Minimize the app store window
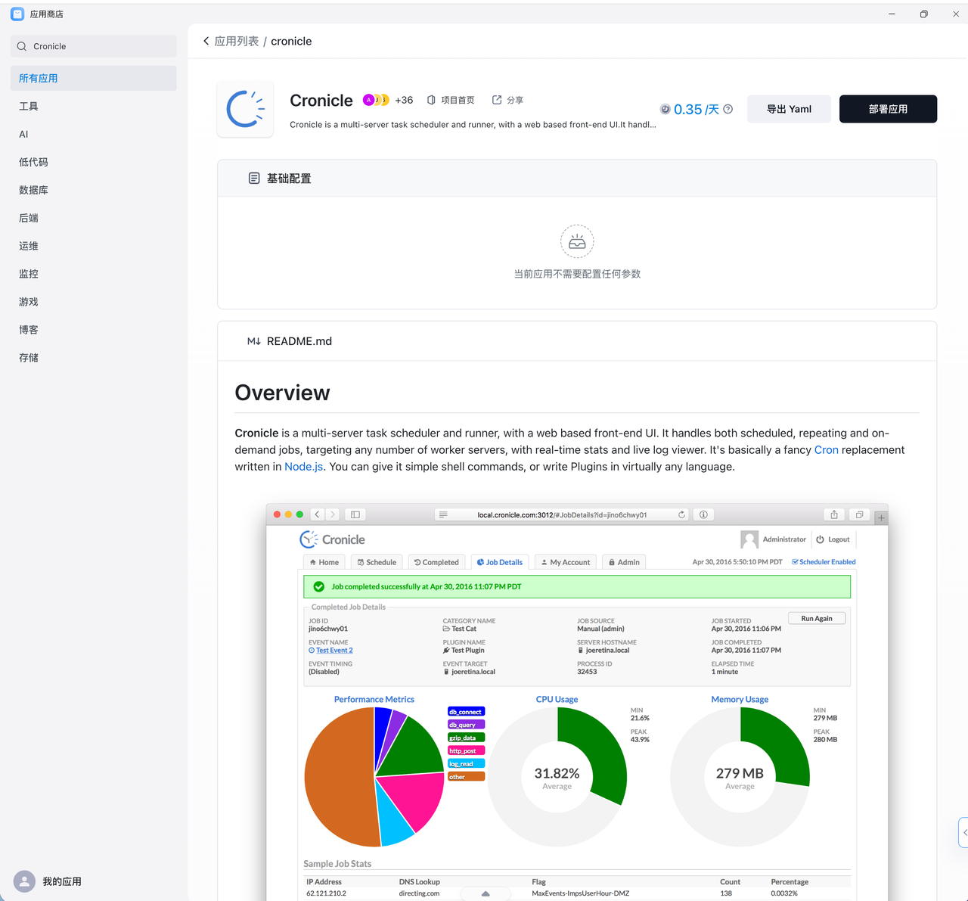Screen dimensions: 968x901 click(x=892, y=14)
